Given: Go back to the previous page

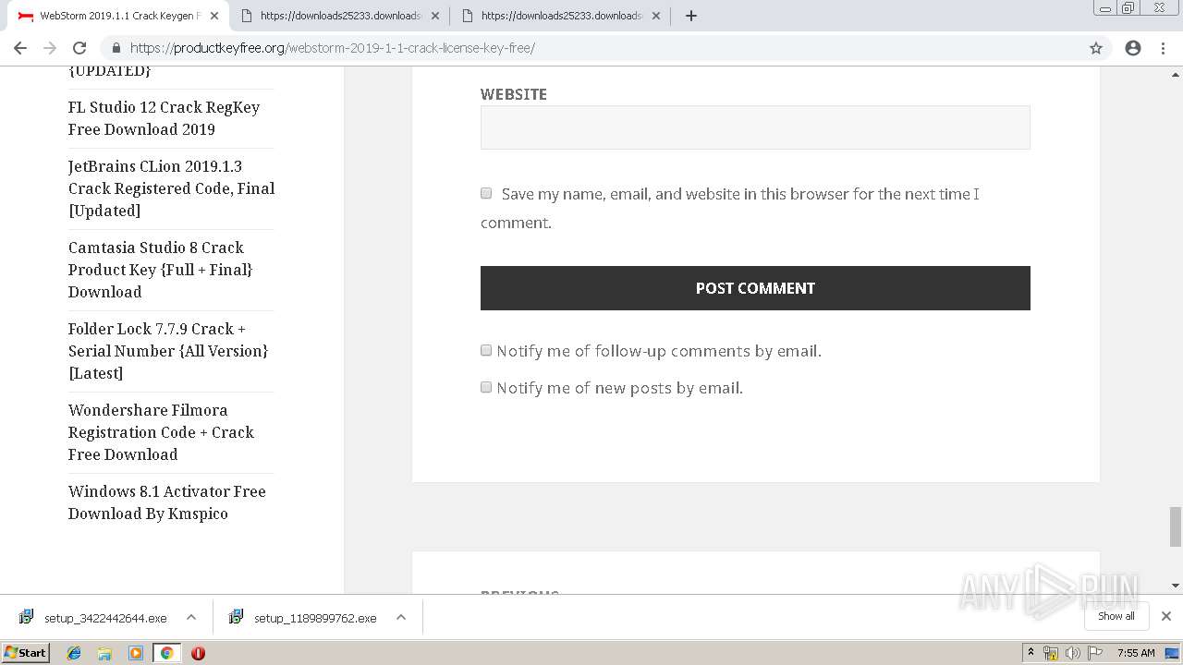Looking at the screenshot, I should [20, 48].
